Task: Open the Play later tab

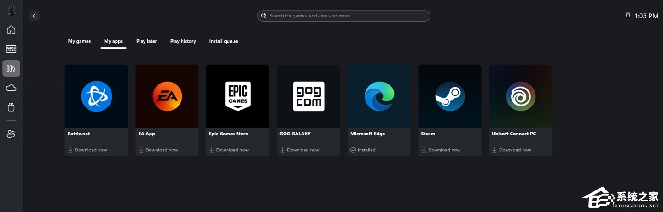Action: (x=146, y=41)
